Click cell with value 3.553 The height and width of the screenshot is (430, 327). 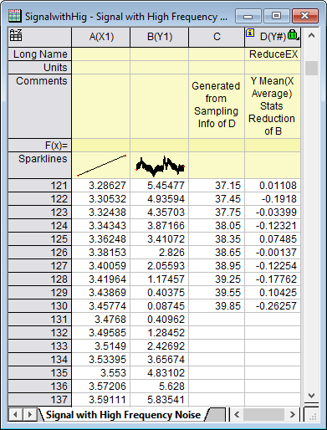[101, 373]
